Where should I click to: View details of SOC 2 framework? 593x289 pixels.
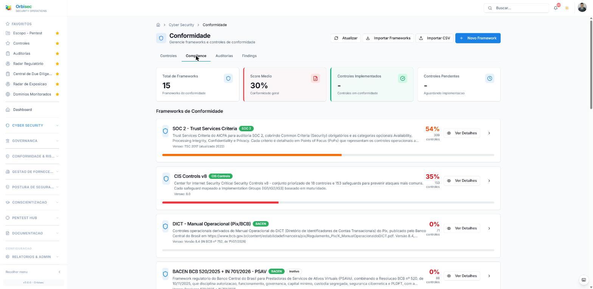point(462,133)
